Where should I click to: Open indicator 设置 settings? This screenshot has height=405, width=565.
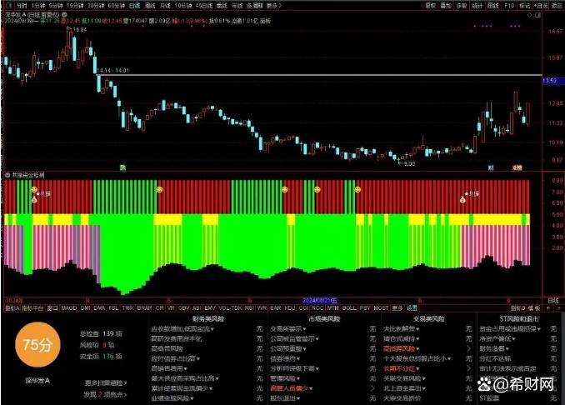pyautogui.click(x=412, y=308)
